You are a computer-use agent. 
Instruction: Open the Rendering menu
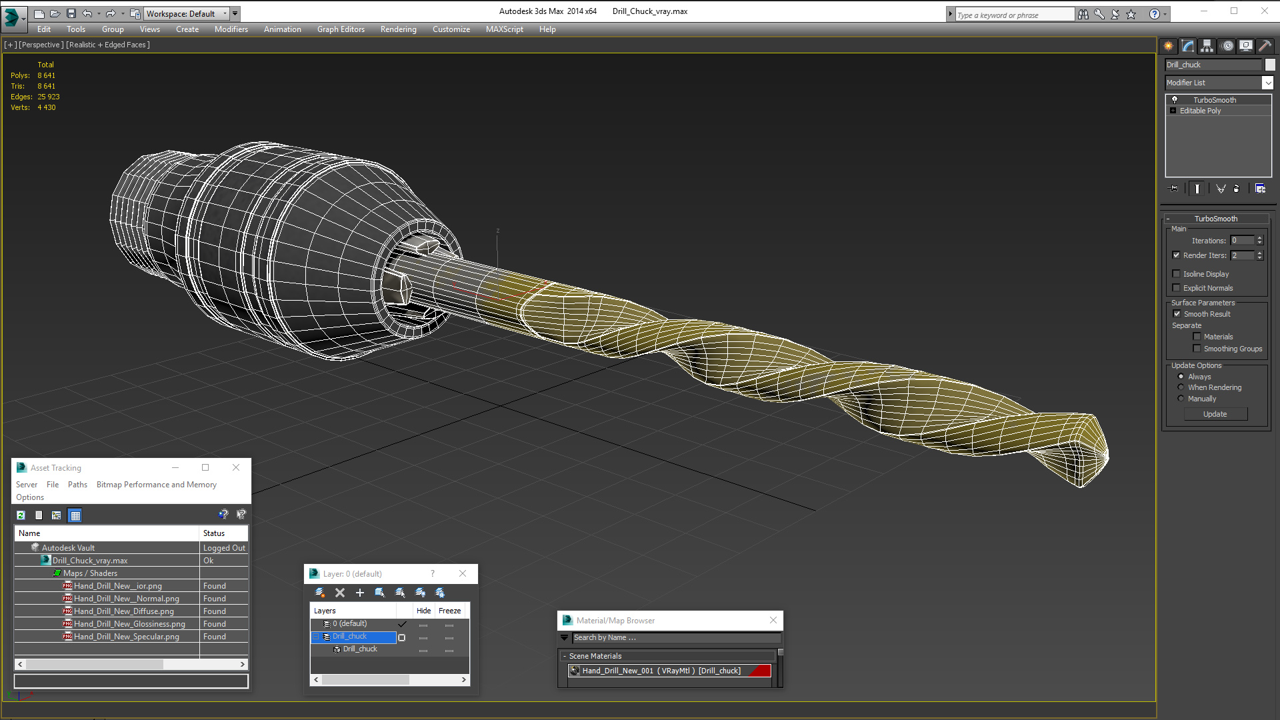click(x=399, y=29)
